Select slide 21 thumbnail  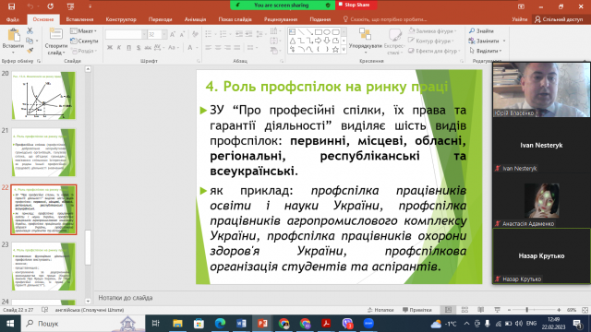click(x=43, y=152)
